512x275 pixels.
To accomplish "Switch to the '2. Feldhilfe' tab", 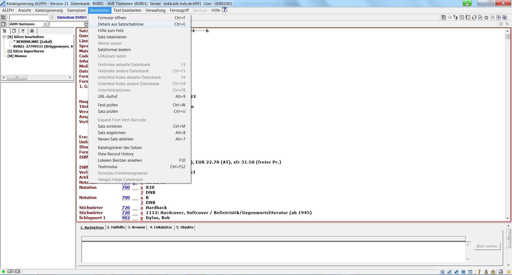I will 116,227.
